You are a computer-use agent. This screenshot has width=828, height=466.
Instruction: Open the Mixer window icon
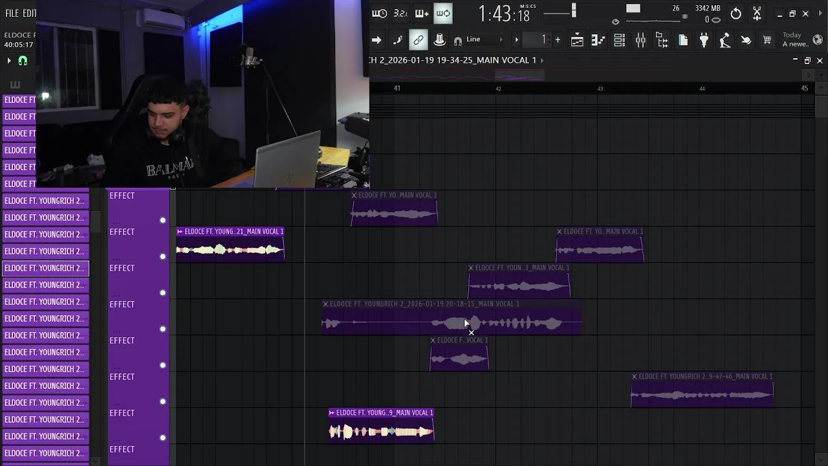pos(640,40)
